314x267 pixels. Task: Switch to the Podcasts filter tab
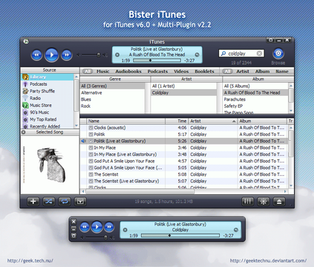pyautogui.click(x=157, y=71)
